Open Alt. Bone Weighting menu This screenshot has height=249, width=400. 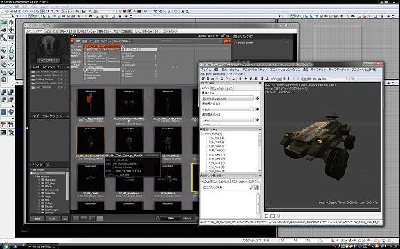point(213,73)
